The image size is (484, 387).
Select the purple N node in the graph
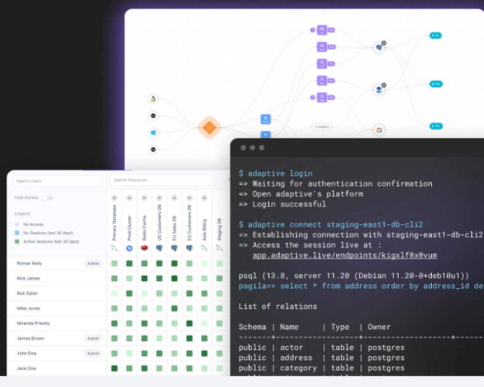point(322,47)
